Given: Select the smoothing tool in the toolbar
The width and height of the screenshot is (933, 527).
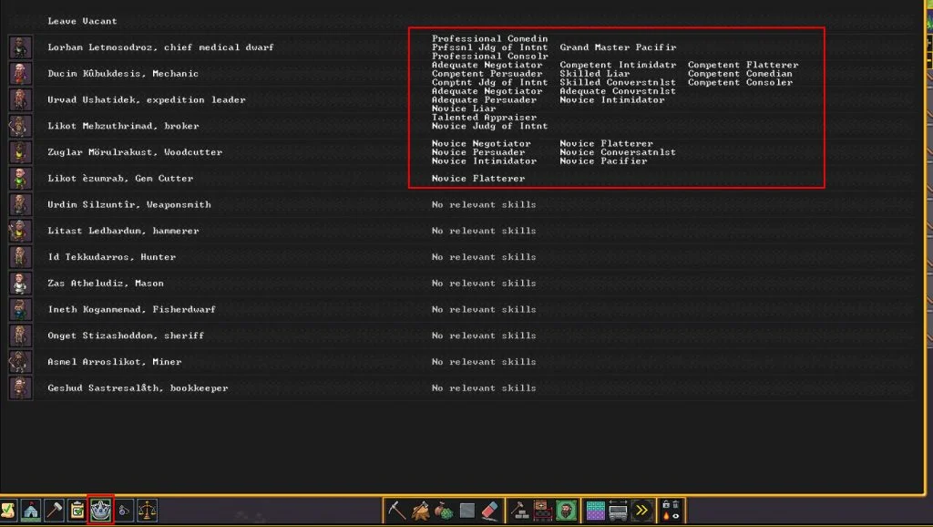Looking at the screenshot, I should [x=466, y=509].
